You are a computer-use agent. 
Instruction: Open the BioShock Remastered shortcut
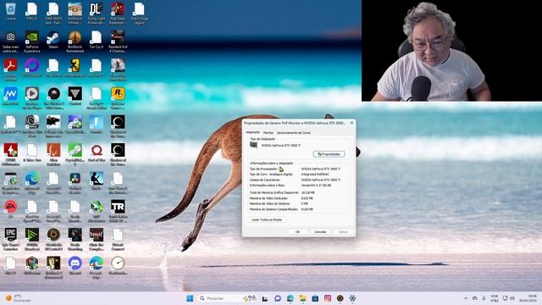point(75,42)
